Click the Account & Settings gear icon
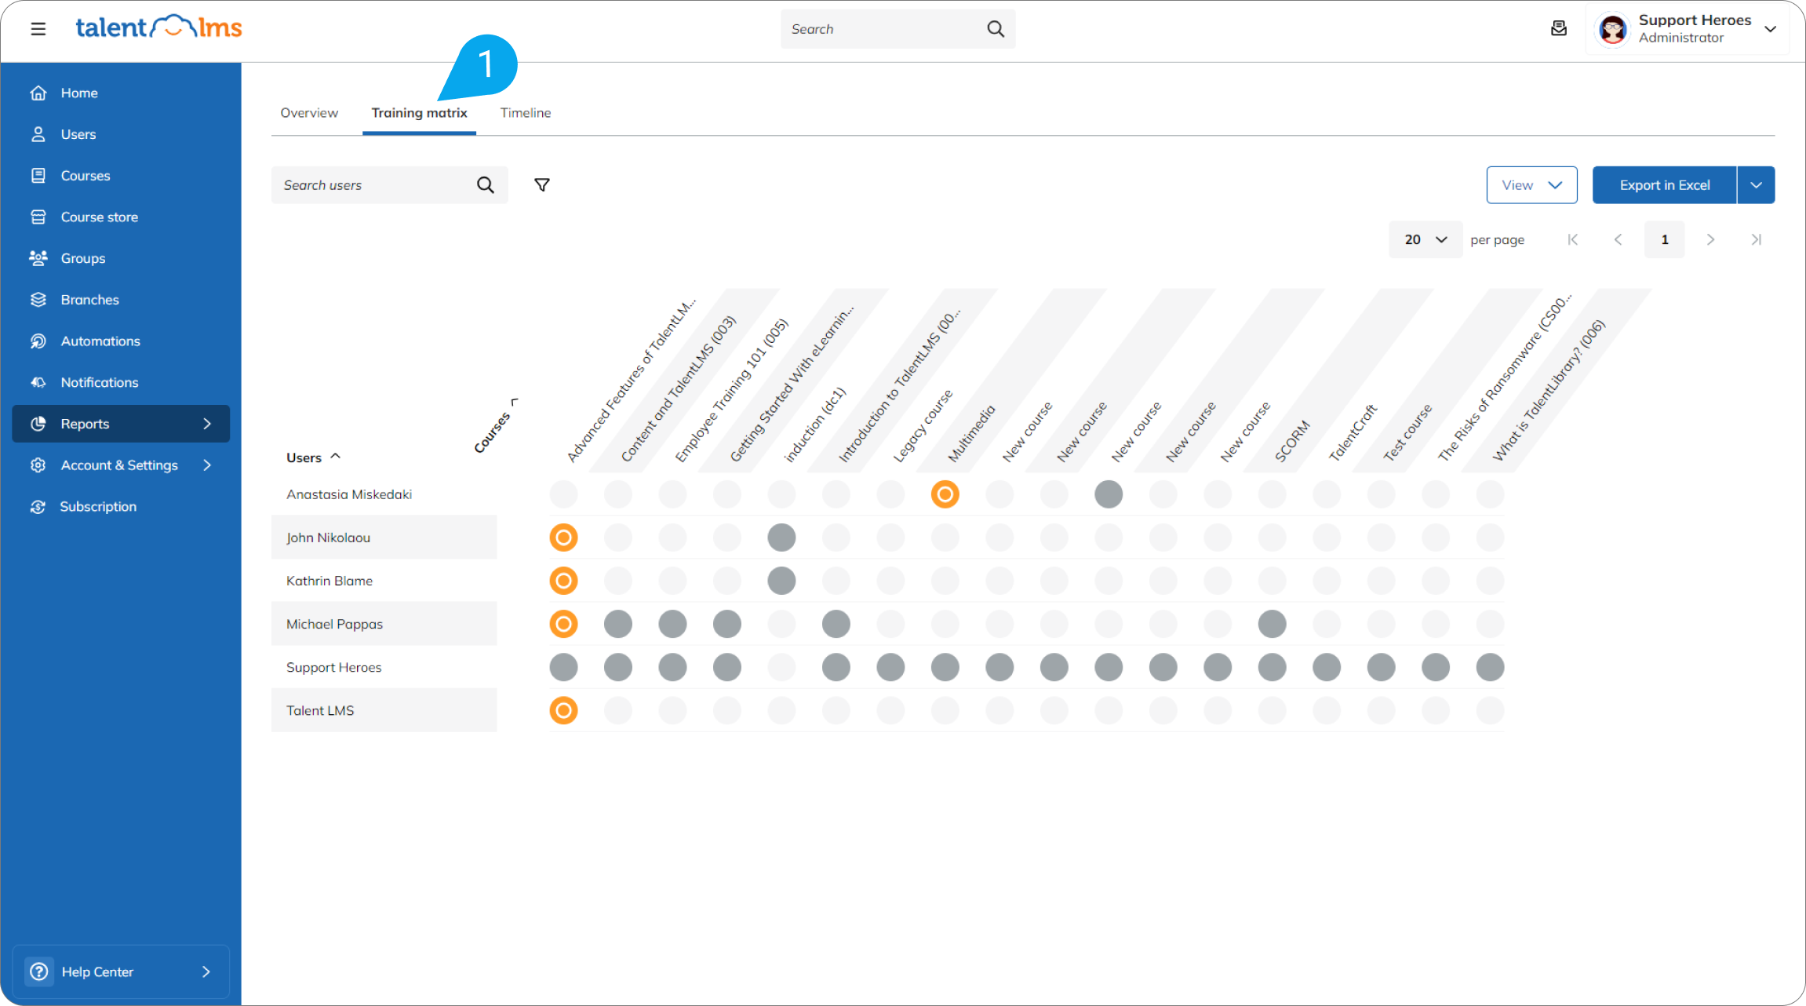Viewport: 1806px width, 1006px height. (38, 465)
